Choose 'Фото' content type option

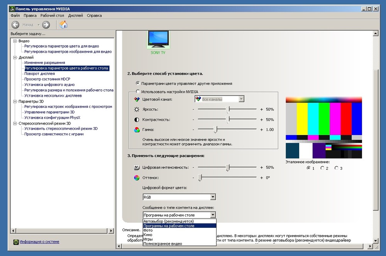(179, 230)
